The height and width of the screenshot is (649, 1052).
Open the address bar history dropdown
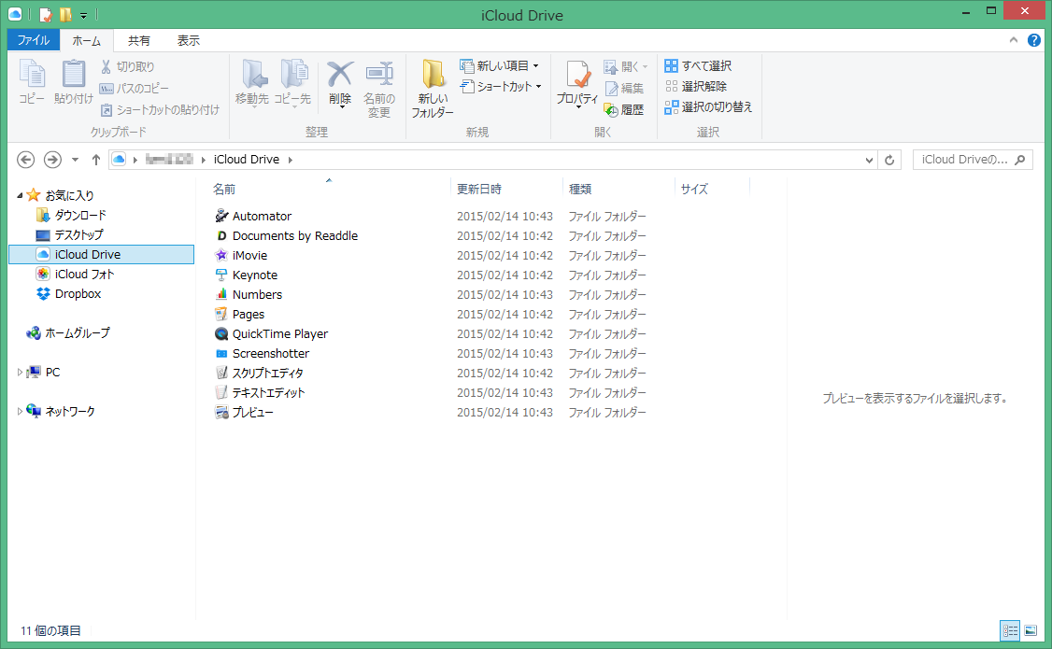pyautogui.click(x=869, y=160)
